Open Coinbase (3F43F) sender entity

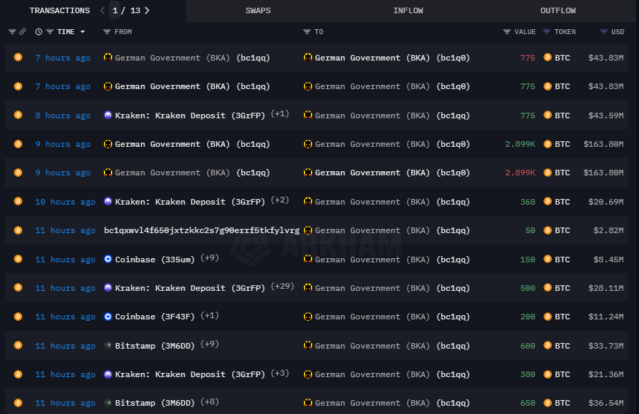pos(155,317)
